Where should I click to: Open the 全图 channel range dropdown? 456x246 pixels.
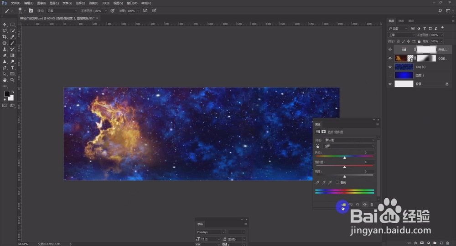pyautogui.click(x=349, y=146)
